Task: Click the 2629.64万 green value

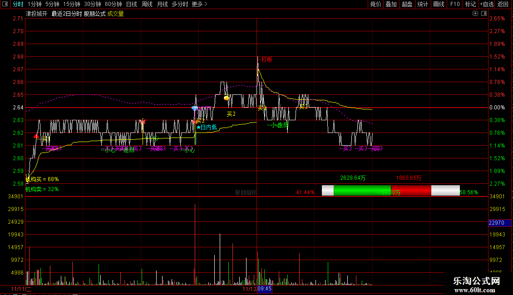Action: tap(353, 178)
